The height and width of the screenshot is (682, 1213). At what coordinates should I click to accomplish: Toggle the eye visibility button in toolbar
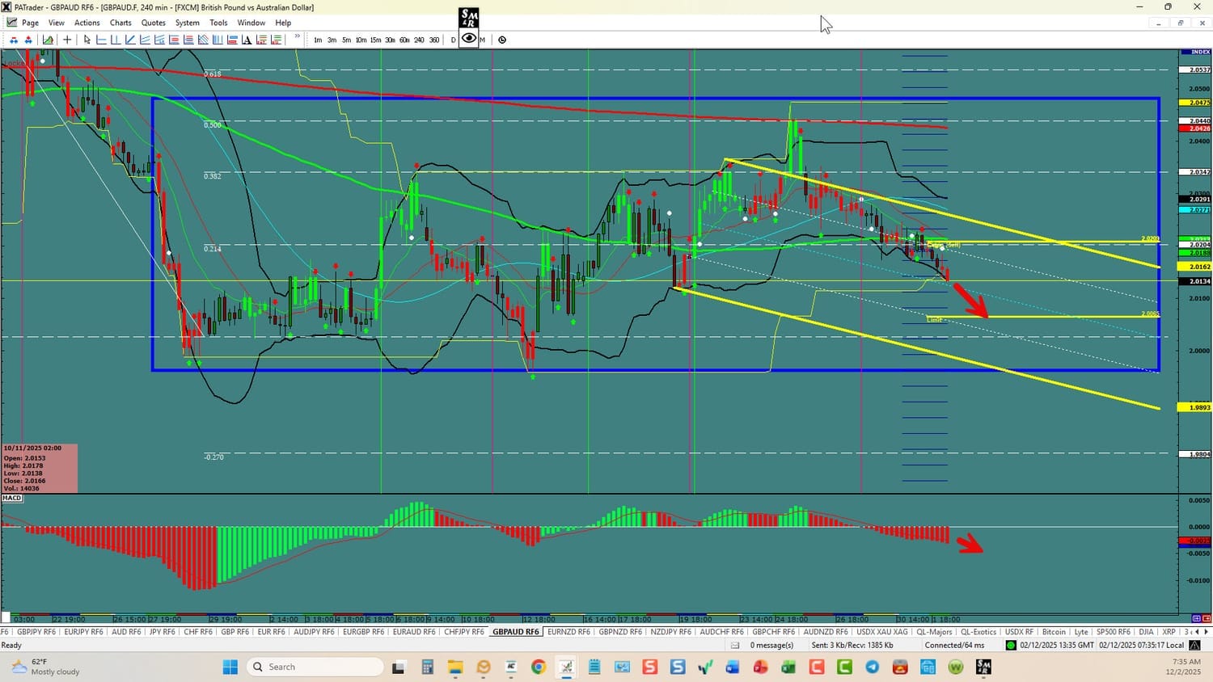[469, 38]
